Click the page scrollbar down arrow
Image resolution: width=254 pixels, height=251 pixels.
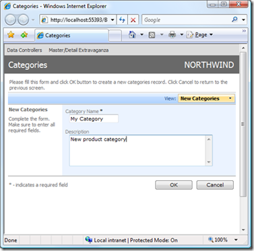point(243,230)
